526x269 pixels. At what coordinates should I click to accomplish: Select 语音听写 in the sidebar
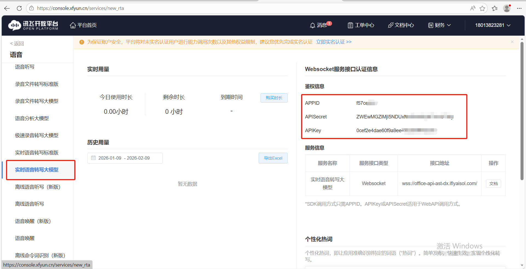tap(25, 67)
